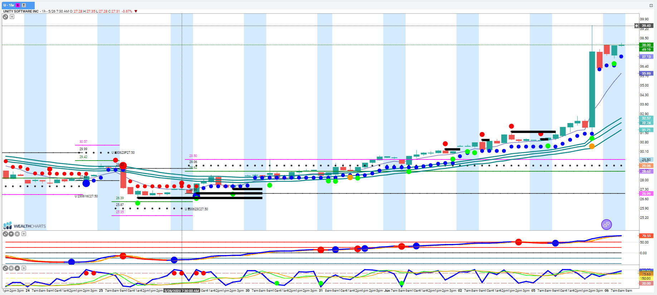Click the magenta S badge on chart tab
This screenshot has width=657, height=295.
point(18,5)
